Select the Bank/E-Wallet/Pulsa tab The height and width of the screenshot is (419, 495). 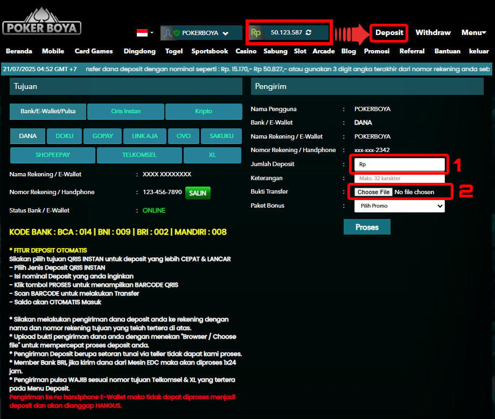point(48,111)
